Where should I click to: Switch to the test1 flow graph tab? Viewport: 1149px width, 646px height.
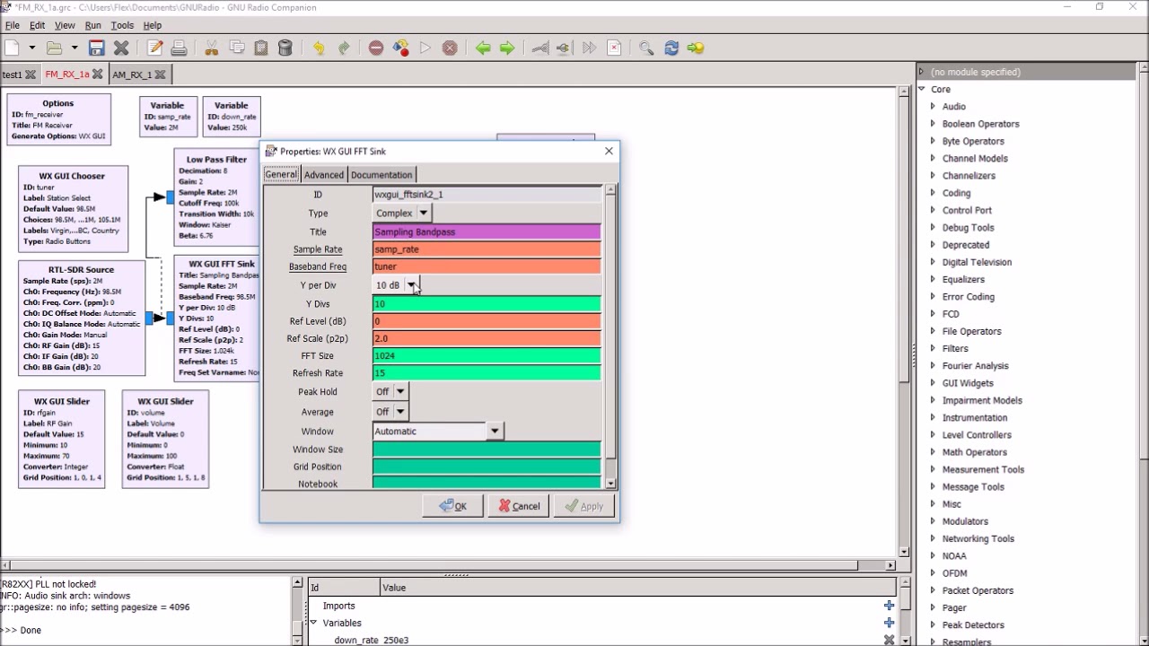click(12, 74)
